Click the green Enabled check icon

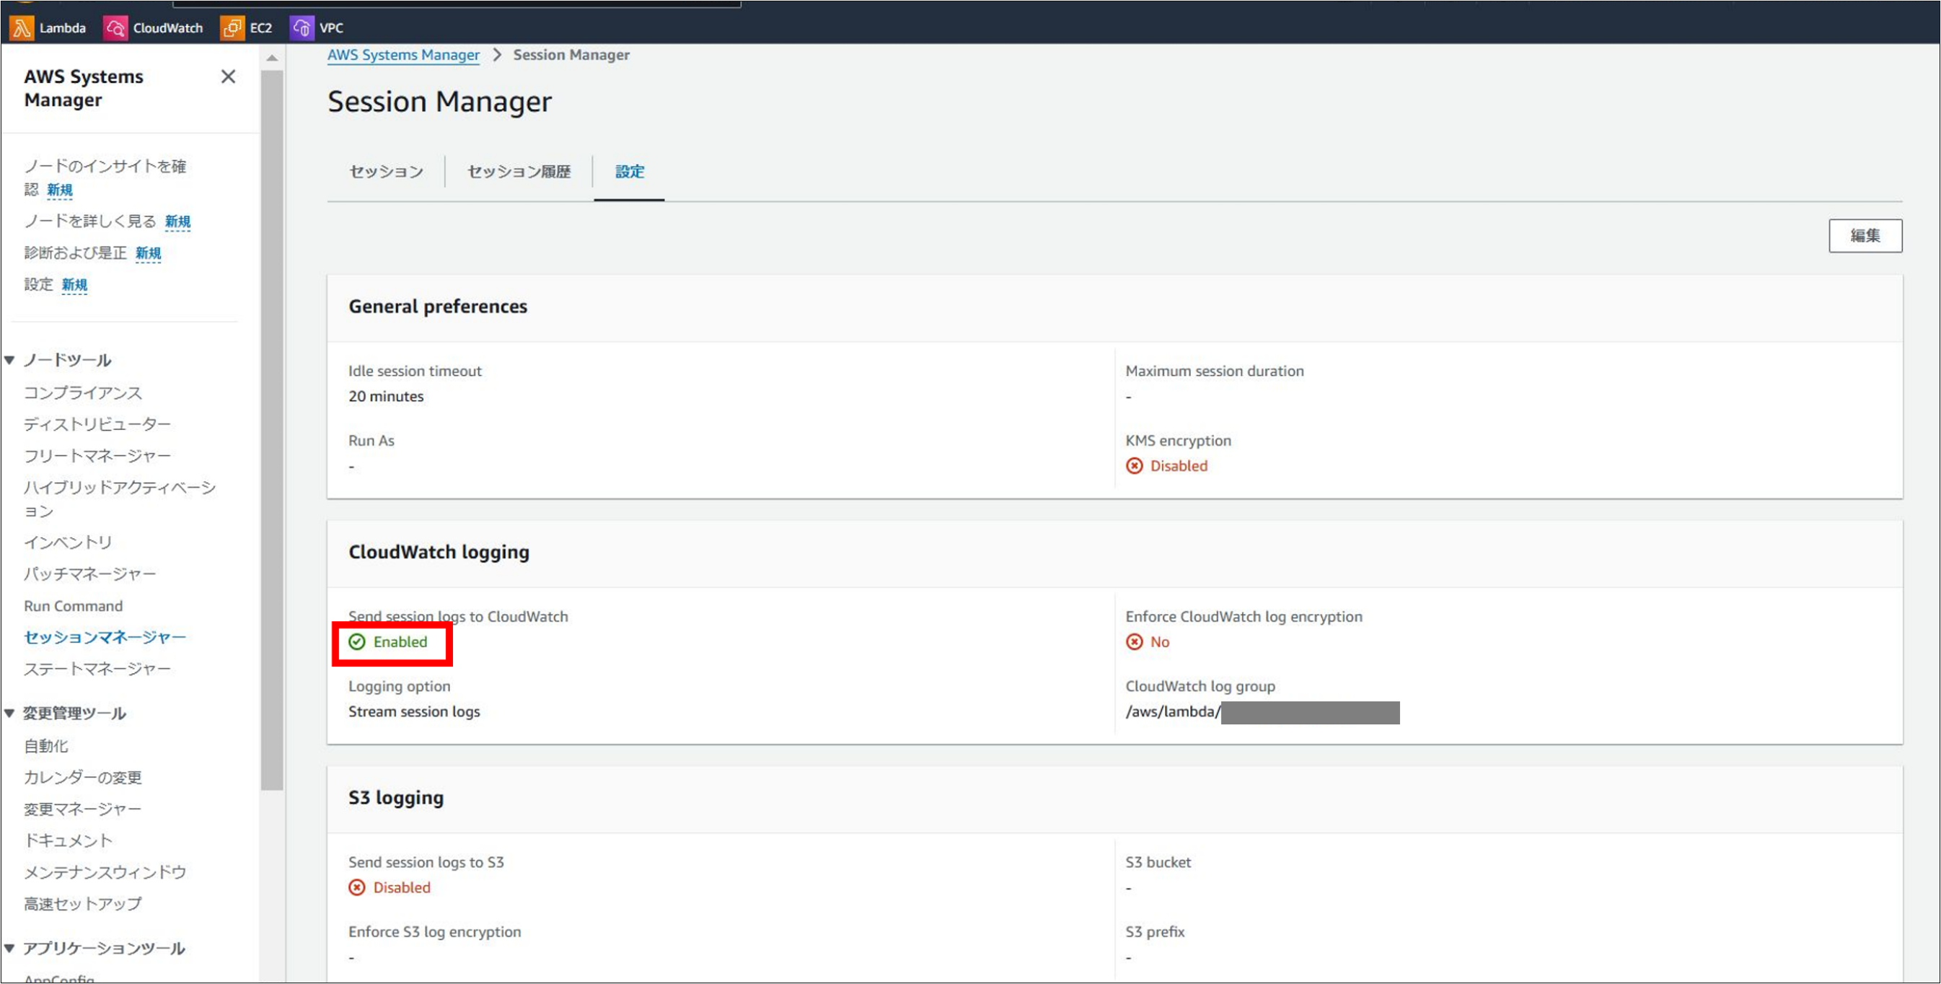(x=356, y=642)
